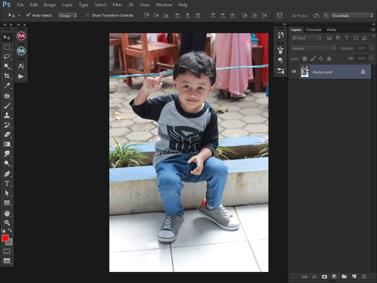Screen dimensions: 377x283
Task: Select the Lasso tool
Action: coord(7,56)
